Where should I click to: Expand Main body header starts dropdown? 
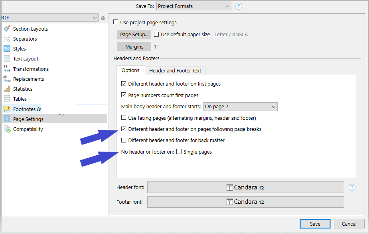240,107
